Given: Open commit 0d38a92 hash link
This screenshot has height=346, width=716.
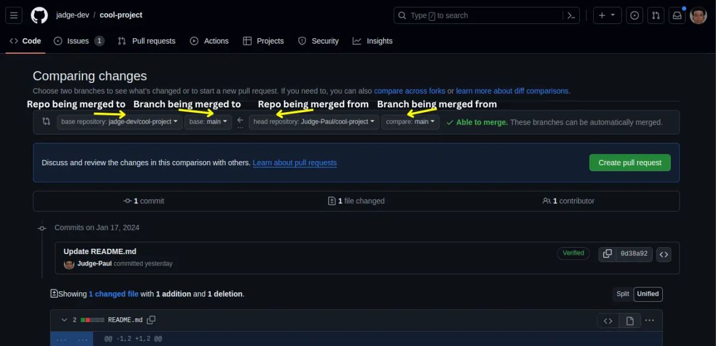Looking at the screenshot, I should [x=634, y=254].
